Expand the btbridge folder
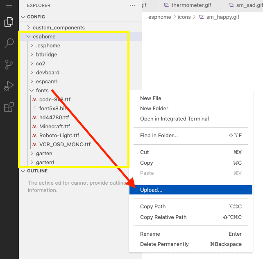 click(x=46, y=54)
